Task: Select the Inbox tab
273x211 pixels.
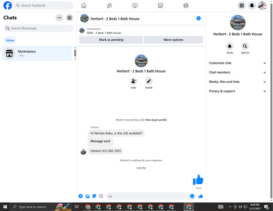Action: [10, 40]
